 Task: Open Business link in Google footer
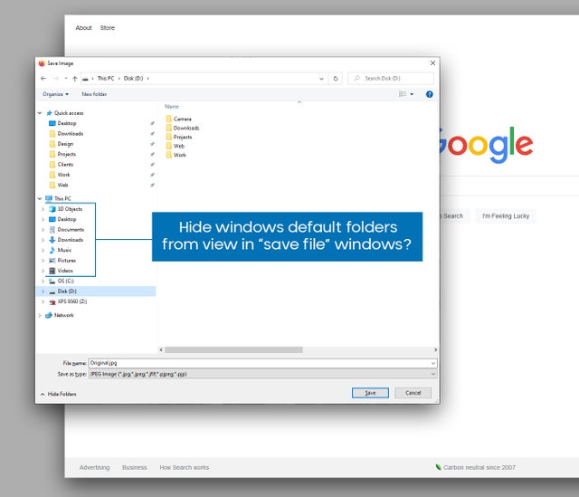pyautogui.click(x=135, y=467)
